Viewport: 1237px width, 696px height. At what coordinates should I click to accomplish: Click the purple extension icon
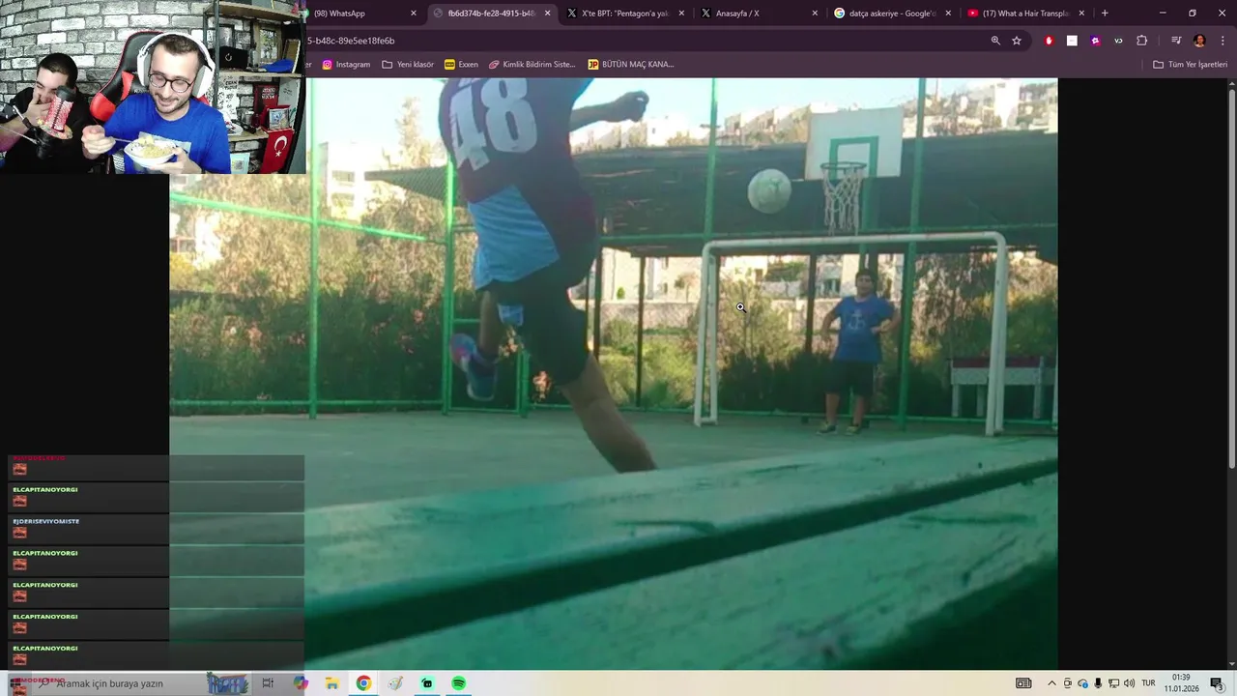[1095, 41]
